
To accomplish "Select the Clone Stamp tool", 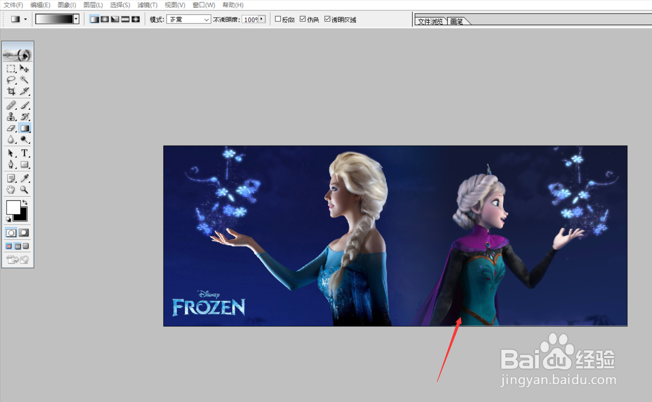I will coord(11,117).
